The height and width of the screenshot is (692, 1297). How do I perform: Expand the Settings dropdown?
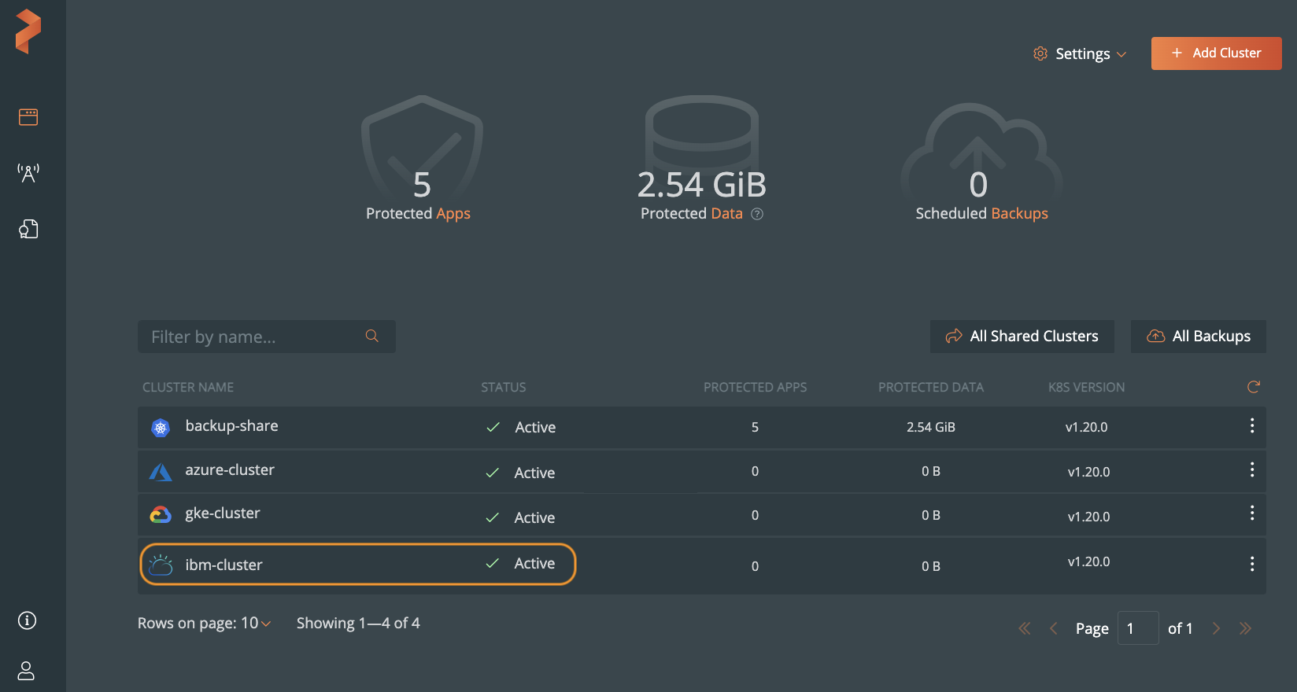coord(1080,53)
